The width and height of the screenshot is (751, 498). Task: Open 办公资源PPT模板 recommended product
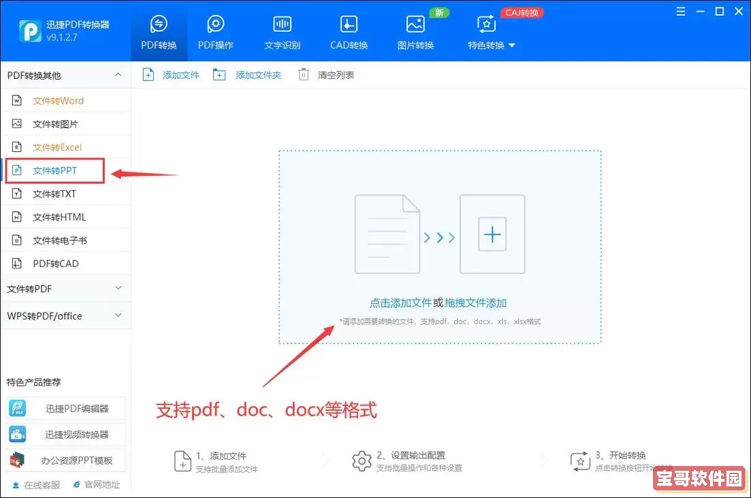[65, 460]
